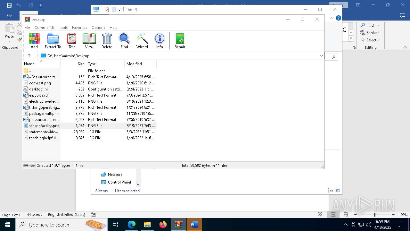
Task: Select the parent folder '..' row
Action: [90, 71]
